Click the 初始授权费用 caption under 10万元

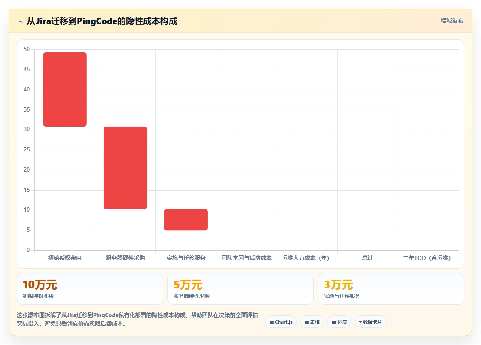(38, 296)
